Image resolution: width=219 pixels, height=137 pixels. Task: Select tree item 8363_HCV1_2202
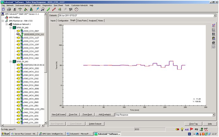[32, 68]
